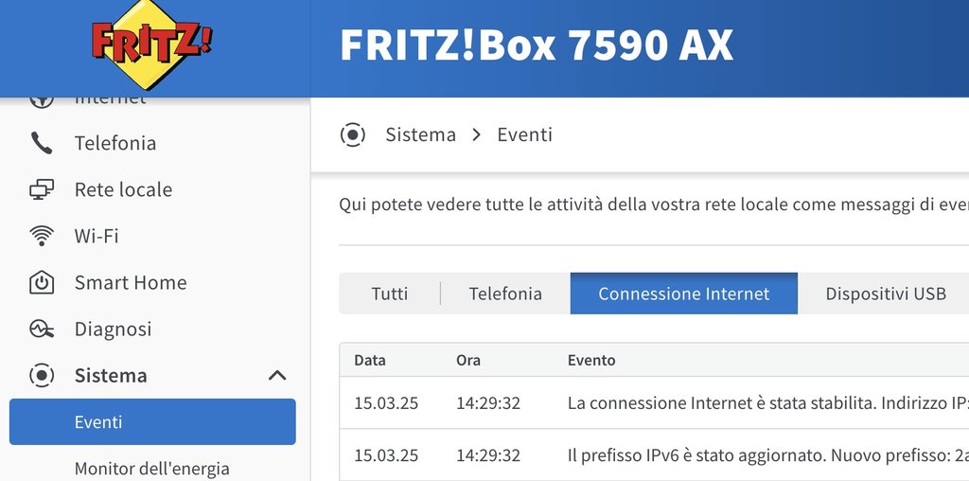Open Monitor dell'energia in the sidebar
Image resolution: width=969 pixels, height=481 pixels.
[x=151, y=468]
